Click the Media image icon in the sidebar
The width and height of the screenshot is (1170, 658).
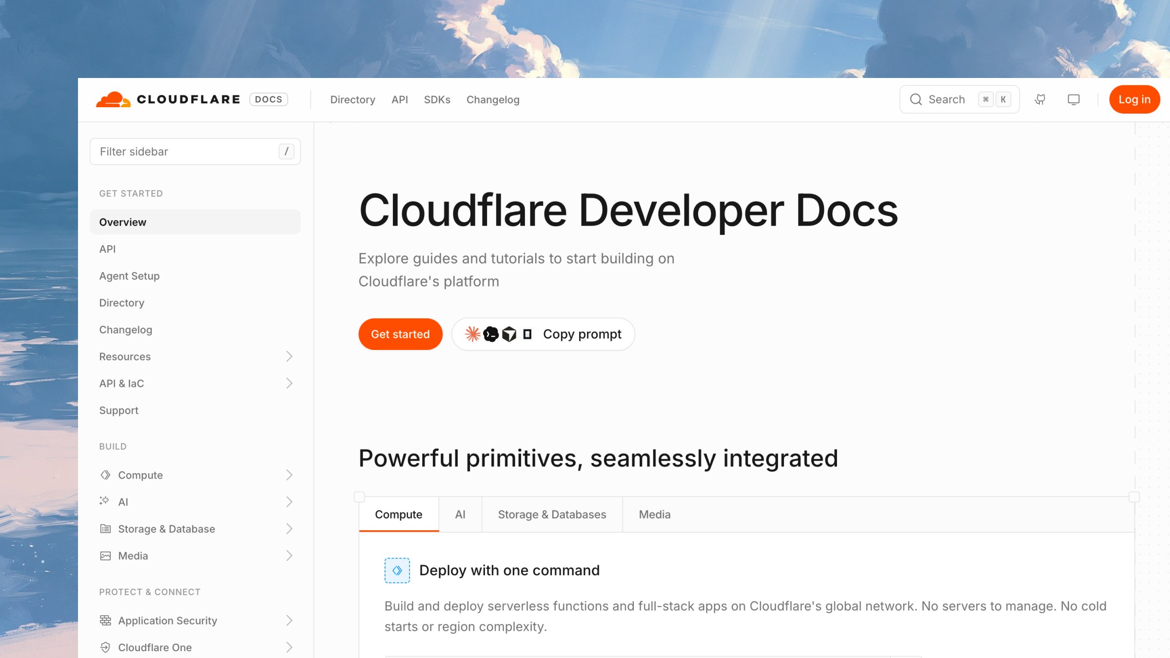pyautogui.click(x=105, y=556)
